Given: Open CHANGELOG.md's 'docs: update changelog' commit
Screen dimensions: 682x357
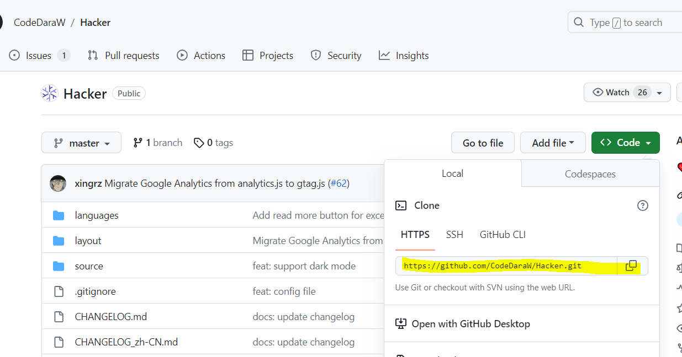Looking at the screenshot, I should (304, 317).
